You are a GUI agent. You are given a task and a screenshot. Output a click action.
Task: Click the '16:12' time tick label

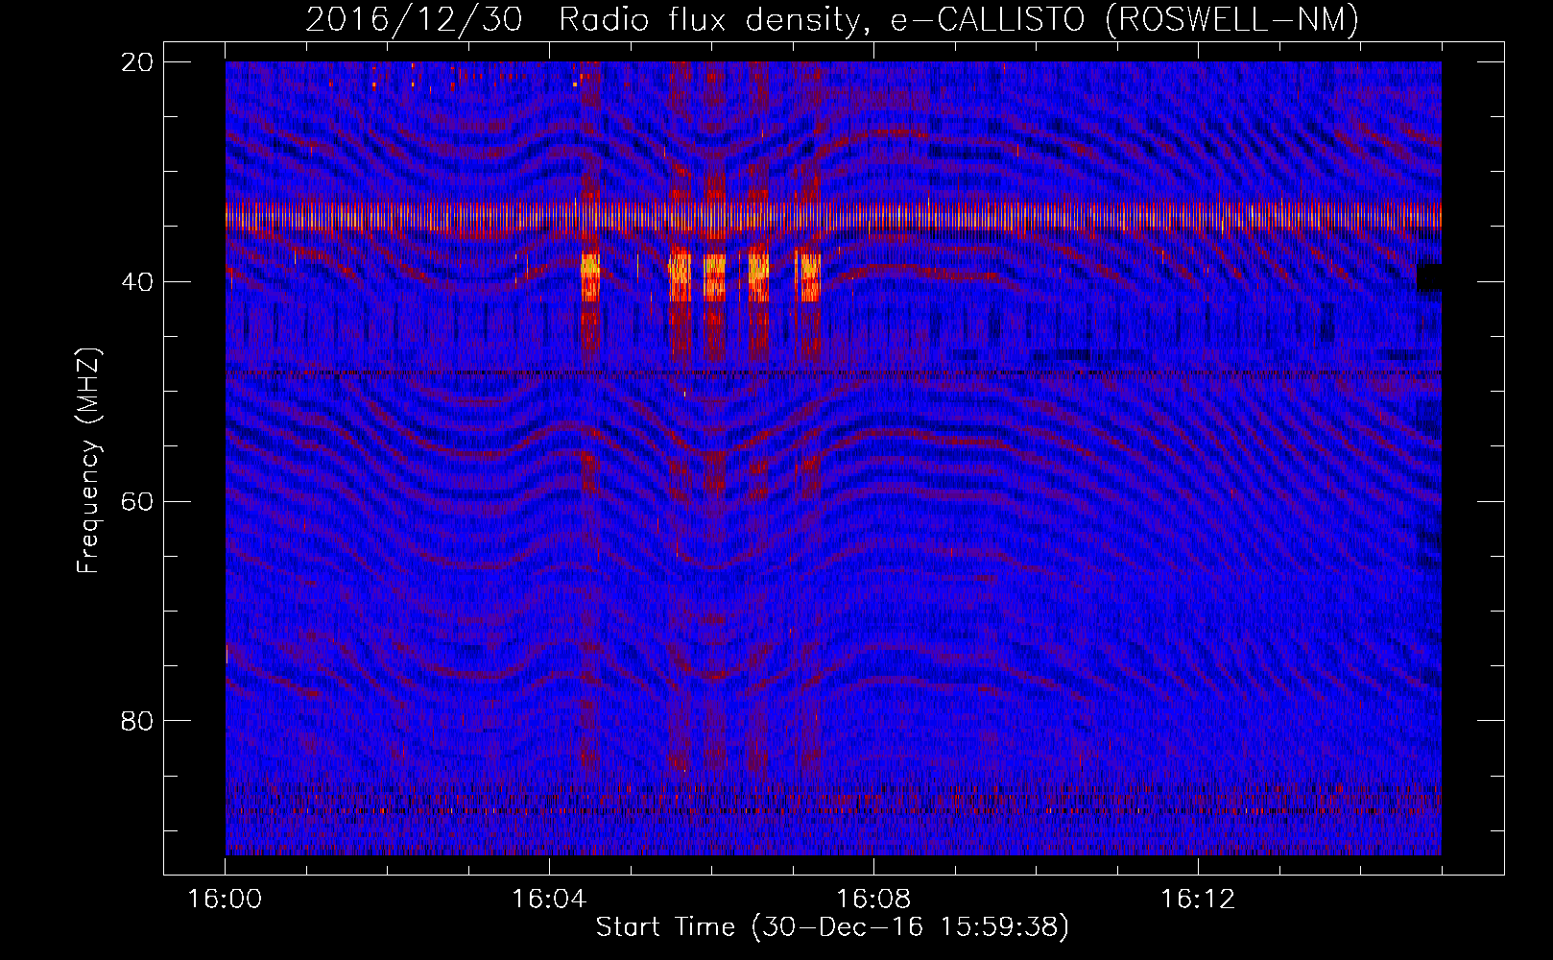[1198, 900]
